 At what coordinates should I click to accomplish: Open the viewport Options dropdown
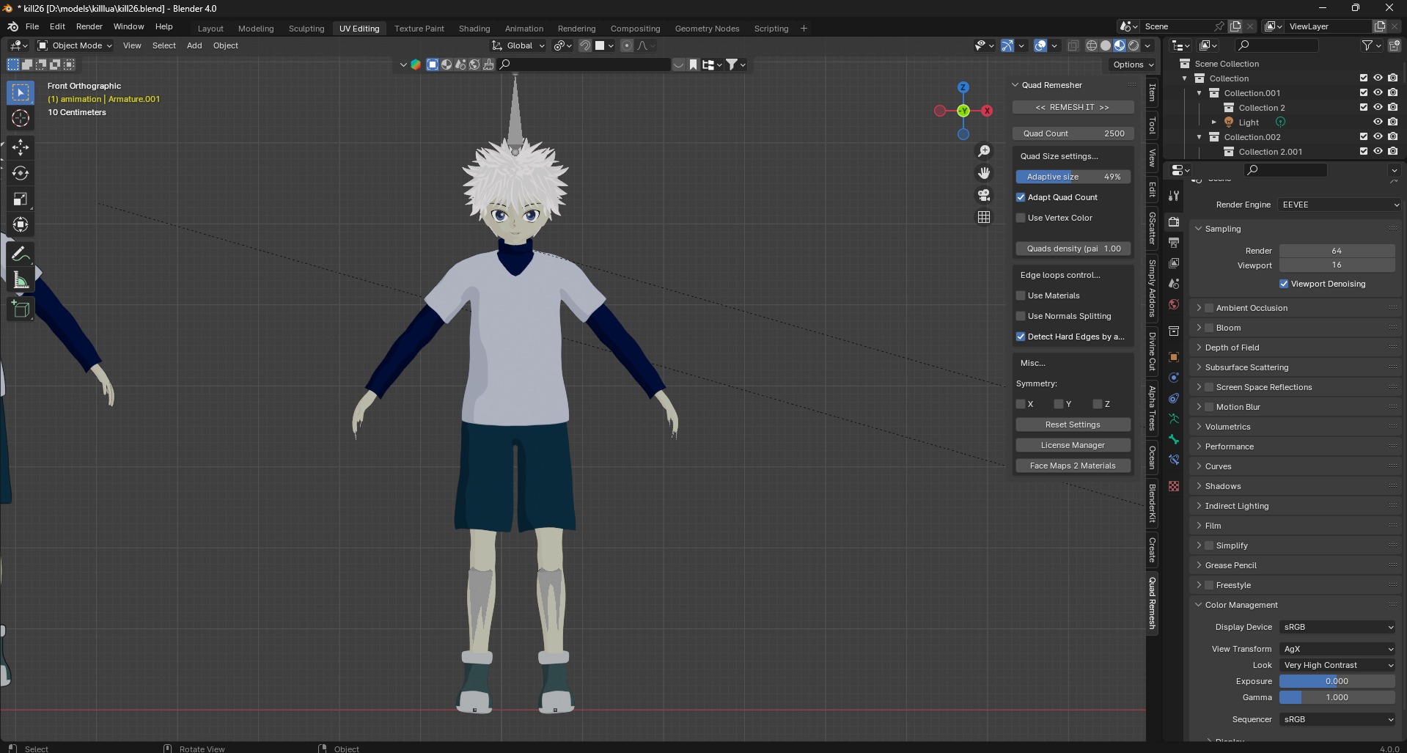1133,65
